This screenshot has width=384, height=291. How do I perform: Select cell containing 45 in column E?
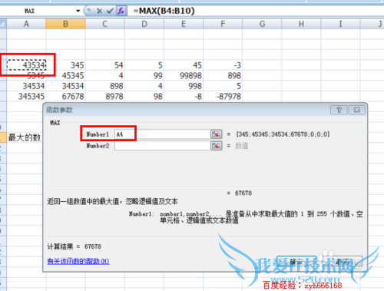(184, 65)
